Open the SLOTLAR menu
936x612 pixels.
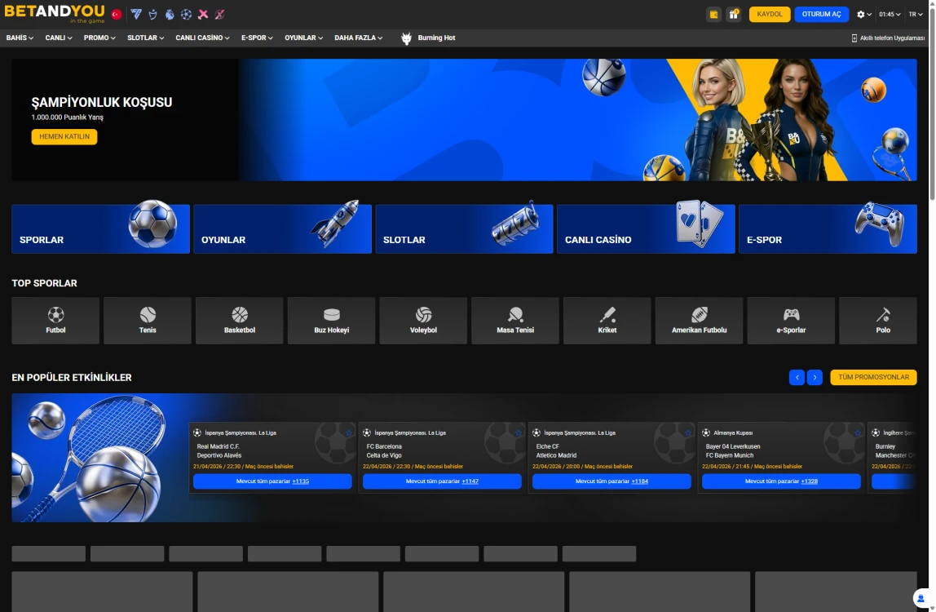pos(146,38)
